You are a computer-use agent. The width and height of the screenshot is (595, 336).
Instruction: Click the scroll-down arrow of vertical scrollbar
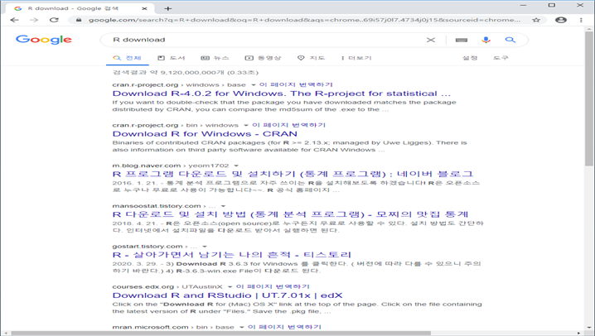[x=589, y=327]
